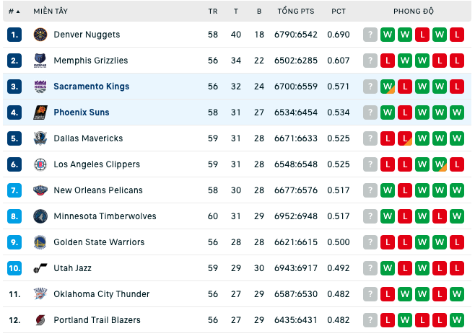475x336 pixels.
Task: Open the New Orleans Pelicans team link
Action: click(98, 190)
